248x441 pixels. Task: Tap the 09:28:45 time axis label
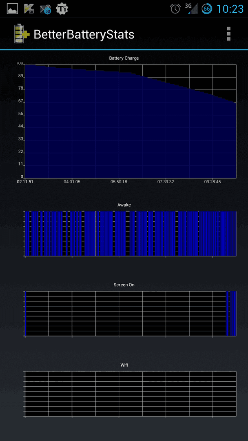tap(213, 182)
